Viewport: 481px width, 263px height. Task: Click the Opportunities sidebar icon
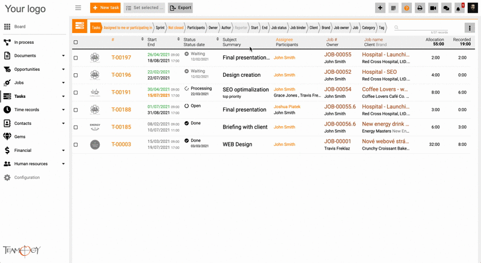point(7,69)
